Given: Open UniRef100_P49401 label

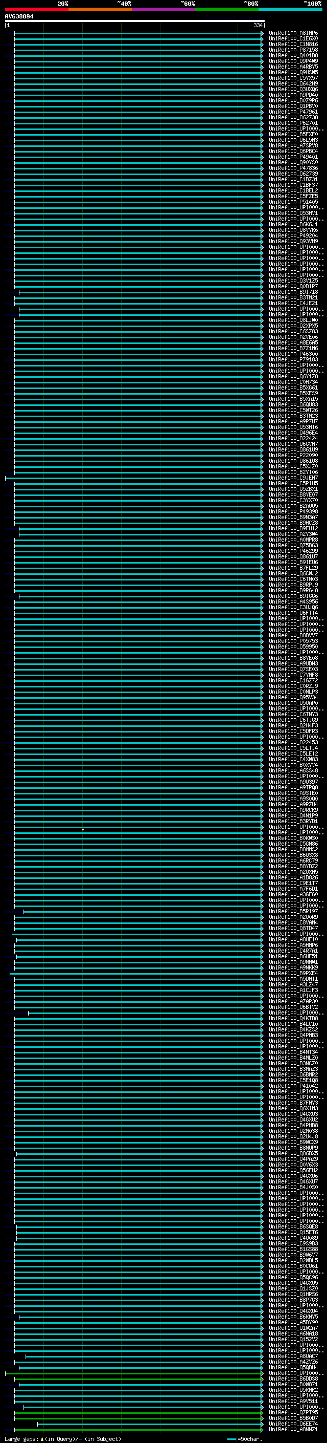Looking at the screenshot, I should 293,157.
